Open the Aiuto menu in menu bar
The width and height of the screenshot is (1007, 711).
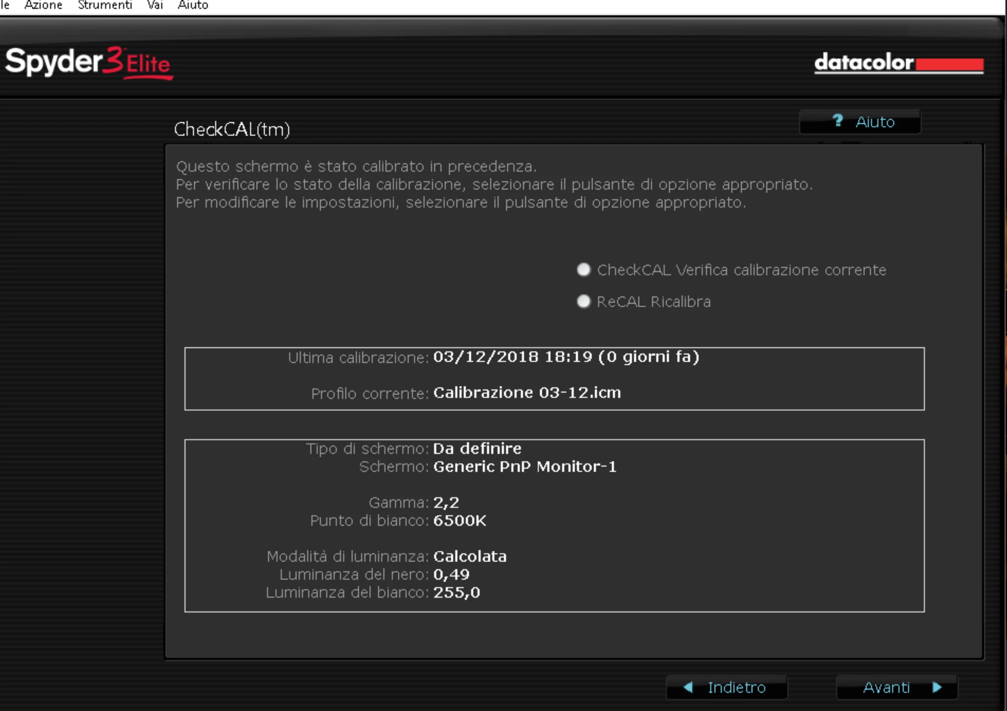(193, 5)
